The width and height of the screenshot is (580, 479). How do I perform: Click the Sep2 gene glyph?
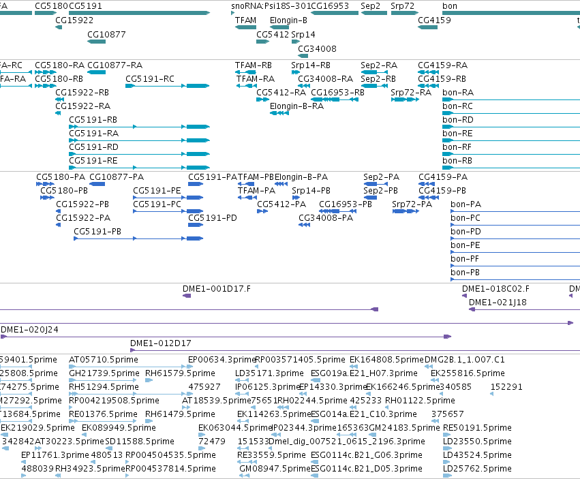(x=374, y=13)
